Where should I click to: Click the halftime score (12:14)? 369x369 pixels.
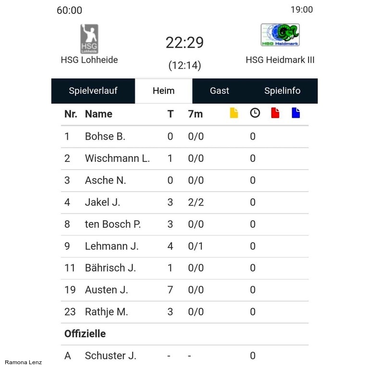(x=184, y=65)
